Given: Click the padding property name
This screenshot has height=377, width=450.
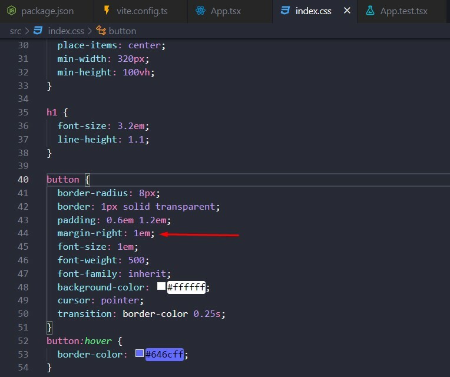Looking at the screenshot, I should [77, 220].
